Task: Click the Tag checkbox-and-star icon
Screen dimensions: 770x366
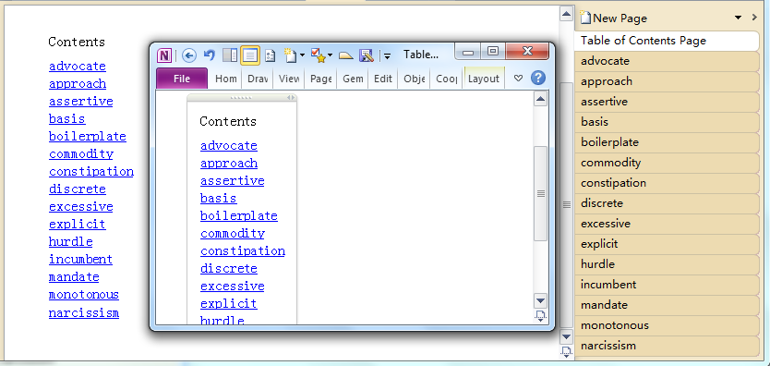Action: click(x=319, y=55)
